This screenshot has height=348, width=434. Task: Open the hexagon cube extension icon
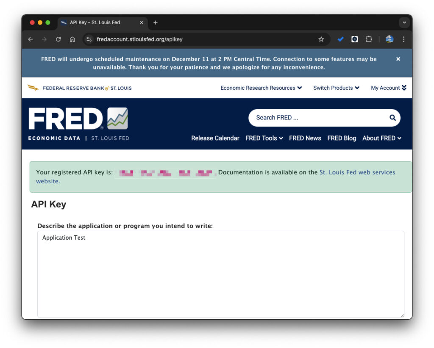pyautogui.click(x=355, y=39)
